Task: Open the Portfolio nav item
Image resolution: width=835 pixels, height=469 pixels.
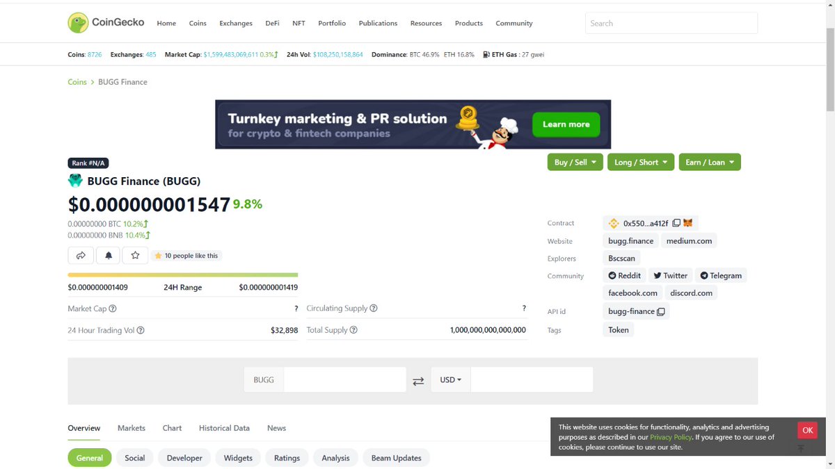Action: 332,23
